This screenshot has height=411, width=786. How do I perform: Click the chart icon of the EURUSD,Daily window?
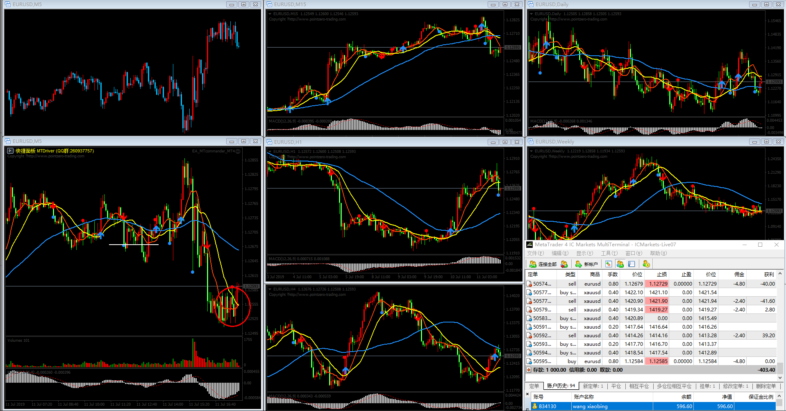531,4
